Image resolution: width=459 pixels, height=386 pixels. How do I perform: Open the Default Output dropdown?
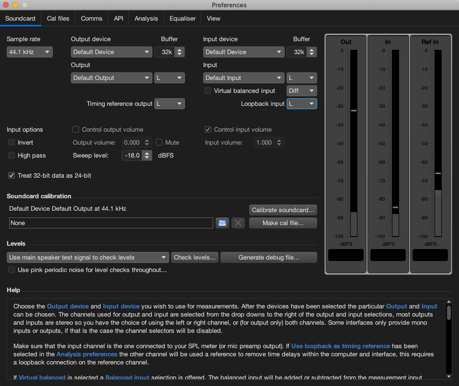tap(111, 78)
